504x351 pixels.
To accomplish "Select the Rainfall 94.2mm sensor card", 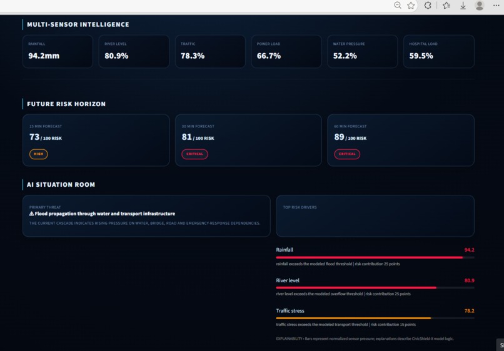I will coord(58,51).
